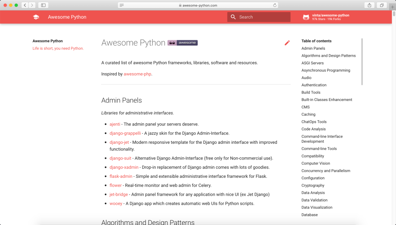Jump to Algorithms and Design Patterns in contents
Image resolution: width=396 pixels, height=225 pixels.
pyautogui.click(x=329, y=56)
